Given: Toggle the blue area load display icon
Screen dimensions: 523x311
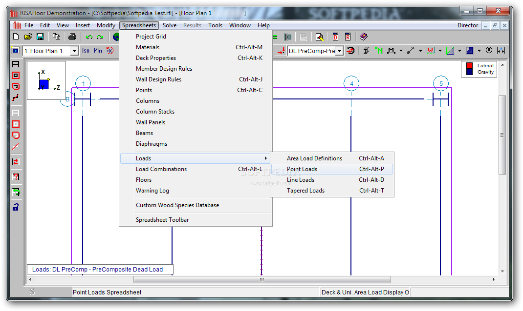Looking at the screenshot, I should point(469,51).
